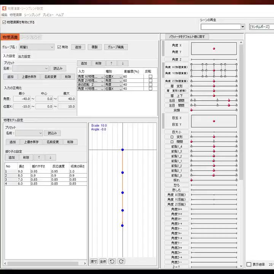This screenshot has height=274, width=274.
Task: Toggle the 表示倍率 checkbox
Action: click(249, 264)
